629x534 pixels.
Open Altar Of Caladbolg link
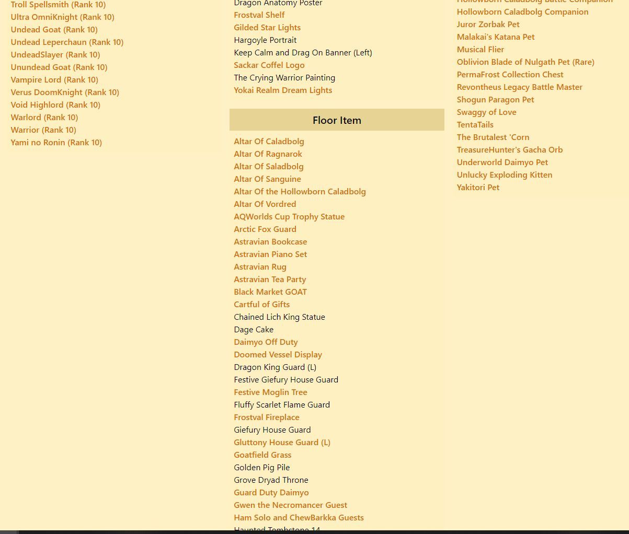point(269,141)
